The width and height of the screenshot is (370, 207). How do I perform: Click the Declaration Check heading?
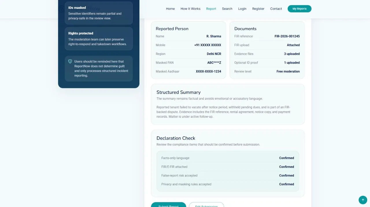(x=176, y=138)
